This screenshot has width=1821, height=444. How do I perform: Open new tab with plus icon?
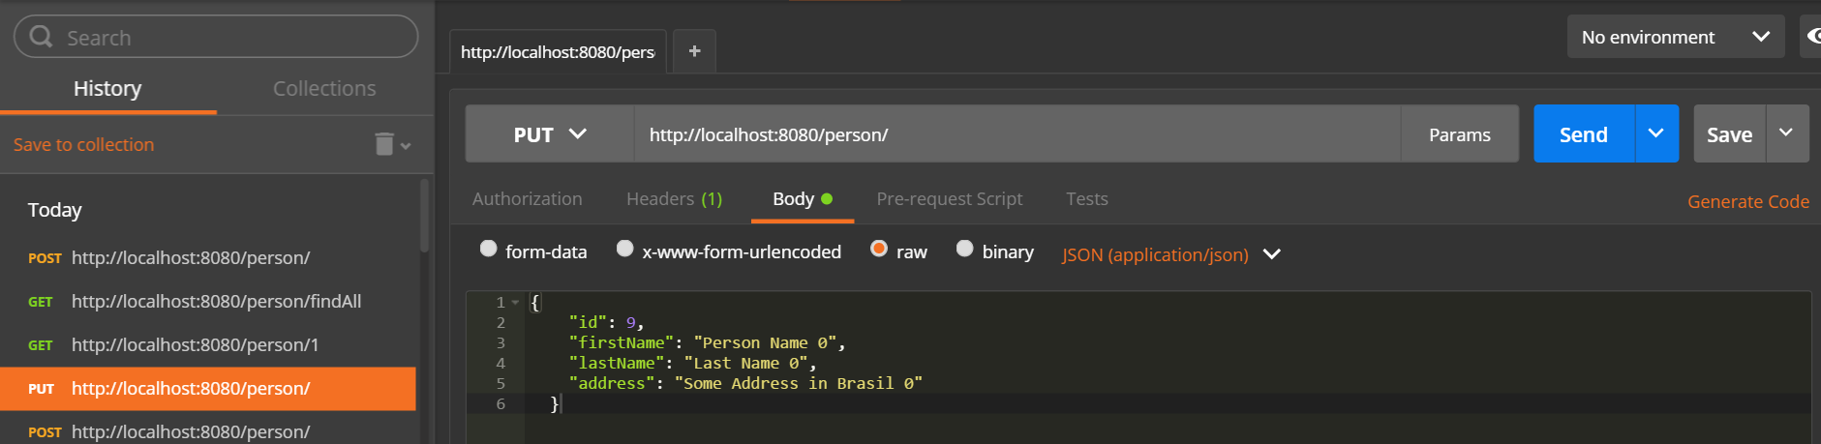click(694, 51)
